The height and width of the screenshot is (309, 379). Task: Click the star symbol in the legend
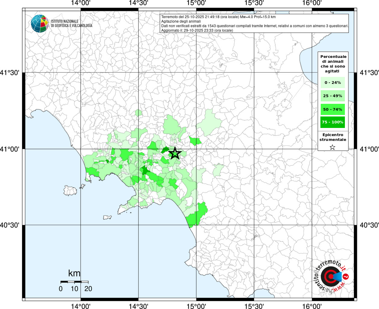pyautogui.click(x=332, y=147)
